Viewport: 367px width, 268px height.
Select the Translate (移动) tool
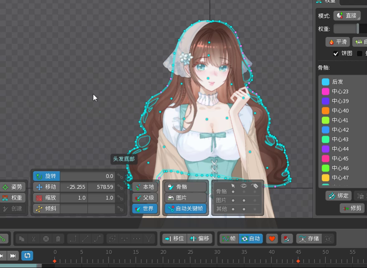[46, 187]
